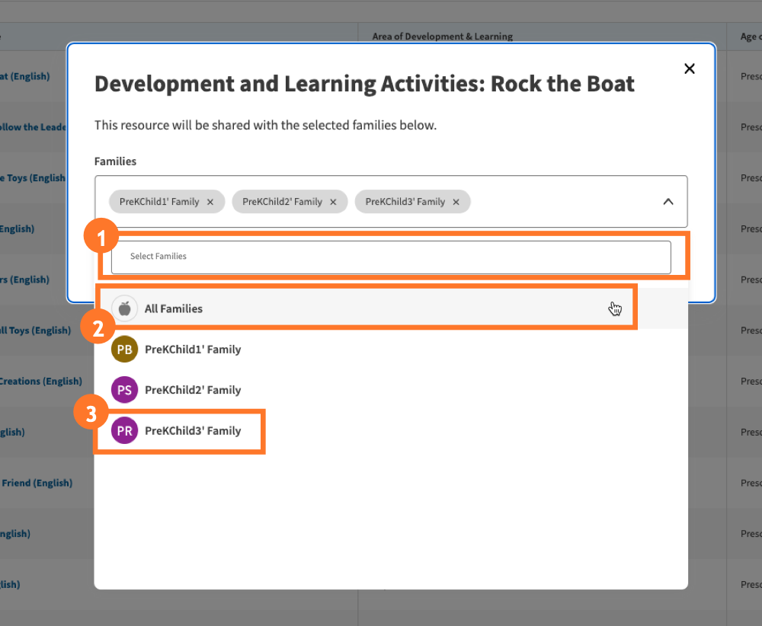Open the Best Friend (English) resource link

37,482
